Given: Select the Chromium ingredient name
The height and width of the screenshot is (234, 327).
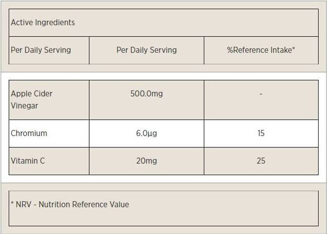Looking at the screenshot, I should click(29, 133).
